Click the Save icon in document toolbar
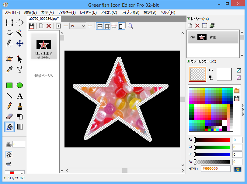 coord(32,26)
